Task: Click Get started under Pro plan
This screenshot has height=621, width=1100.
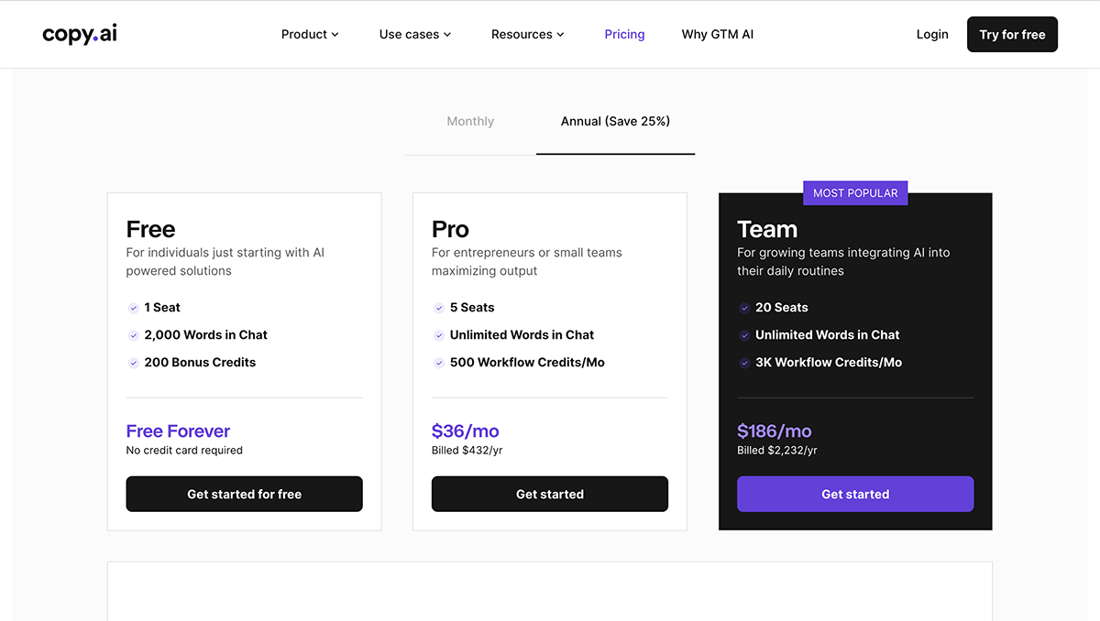Action: 550,494
